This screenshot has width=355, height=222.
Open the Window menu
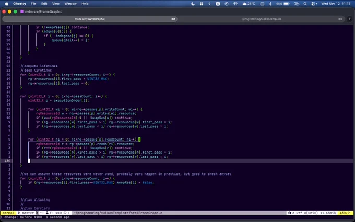70,4
